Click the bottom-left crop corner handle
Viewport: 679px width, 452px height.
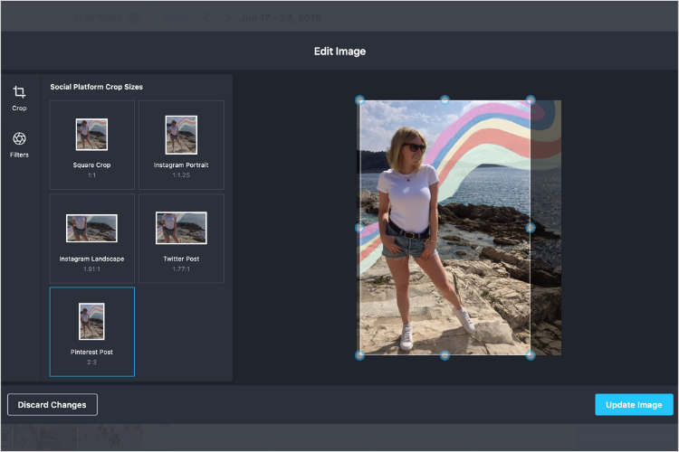coord(359,355)
